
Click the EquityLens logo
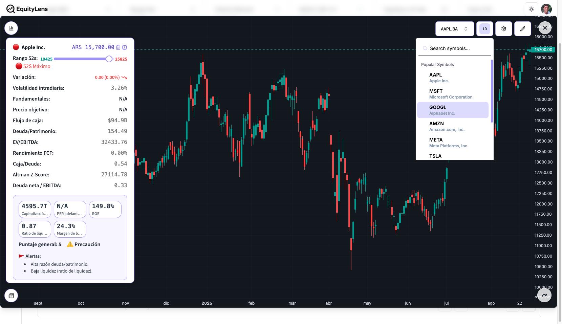[27, 9]
